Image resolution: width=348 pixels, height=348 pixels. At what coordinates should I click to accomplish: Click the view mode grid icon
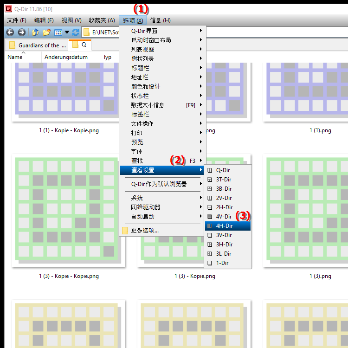click(x=58, y=32)
